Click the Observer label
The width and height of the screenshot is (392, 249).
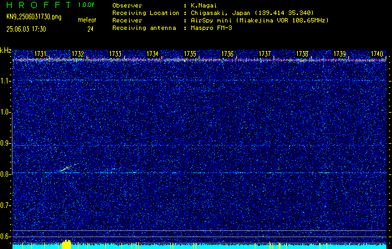[x=127, y=6]
